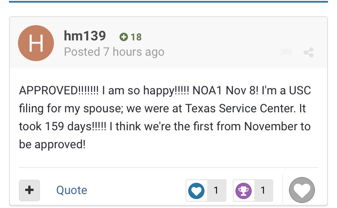
Task: Open the hm139 username profile link
Action: [x=84, y=35]
